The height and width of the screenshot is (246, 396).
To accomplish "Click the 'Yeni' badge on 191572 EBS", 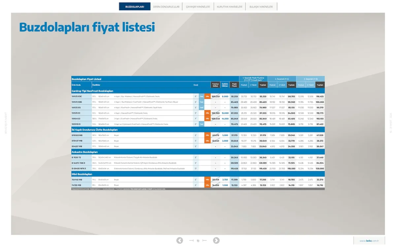I will (x=201, y=102).
